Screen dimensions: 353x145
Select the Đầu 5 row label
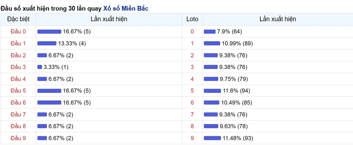coord(18,91)
